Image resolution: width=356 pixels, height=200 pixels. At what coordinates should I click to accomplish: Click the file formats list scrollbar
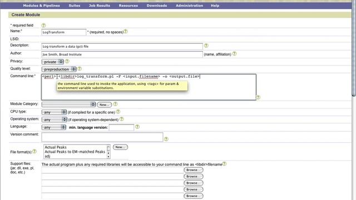click(108, 152)
